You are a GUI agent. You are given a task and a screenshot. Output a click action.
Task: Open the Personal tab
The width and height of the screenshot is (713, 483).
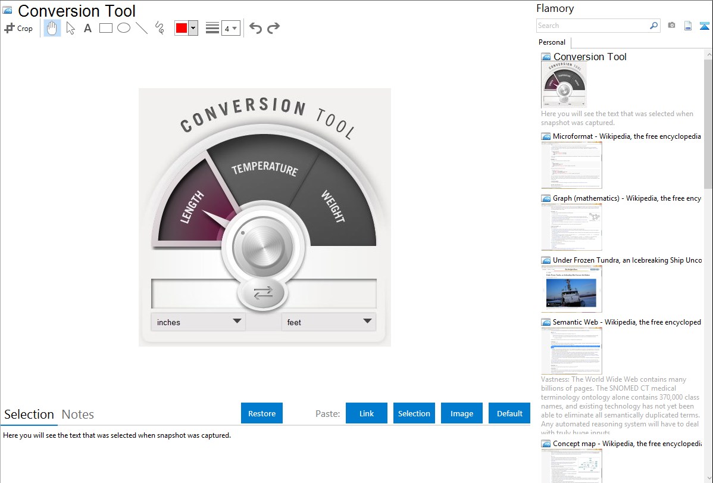coord(552,42)
